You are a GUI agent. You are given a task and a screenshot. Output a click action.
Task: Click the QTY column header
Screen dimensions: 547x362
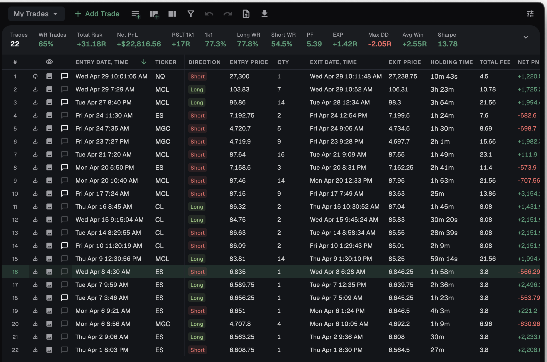tap(283, 62)
